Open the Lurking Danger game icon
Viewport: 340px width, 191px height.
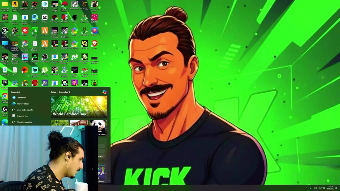click(55, 6)
